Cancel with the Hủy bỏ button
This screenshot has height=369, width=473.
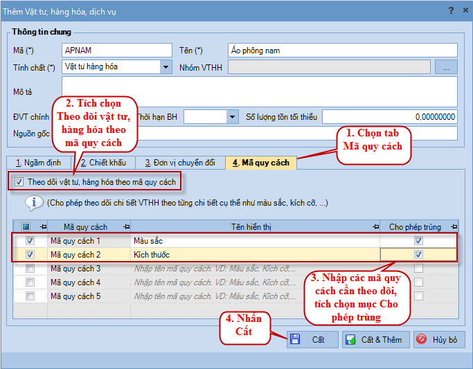click(439, 340)
